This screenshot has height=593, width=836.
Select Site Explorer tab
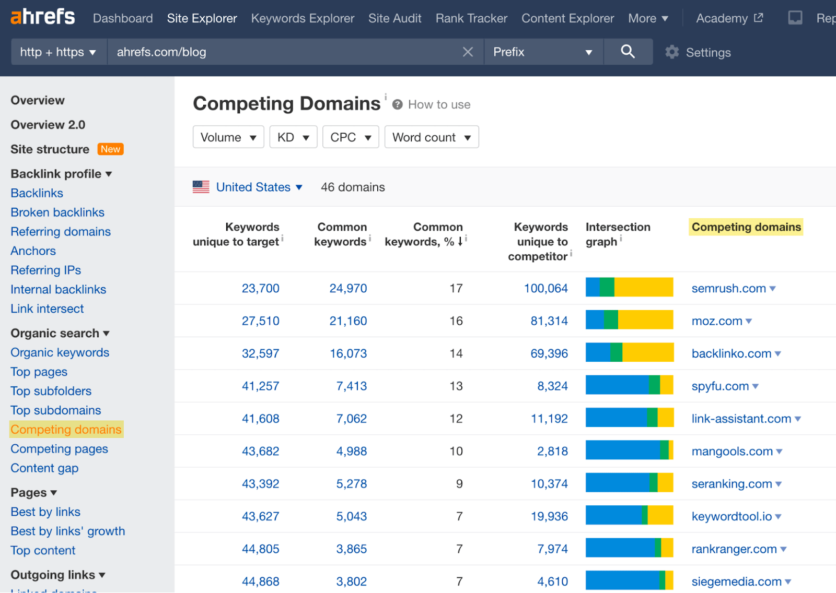[202, 18]
